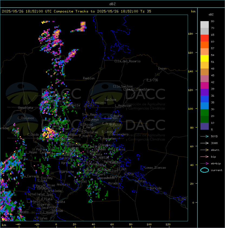Screen dimensions: 225x228
Task: Click the 180 km vertical axis tick label
Action: click(190, 34)
